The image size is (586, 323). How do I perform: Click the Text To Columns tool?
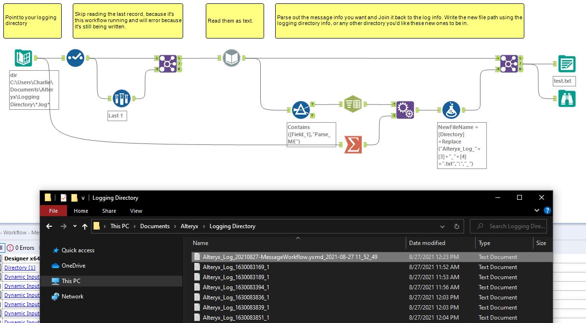coord(354,104)
